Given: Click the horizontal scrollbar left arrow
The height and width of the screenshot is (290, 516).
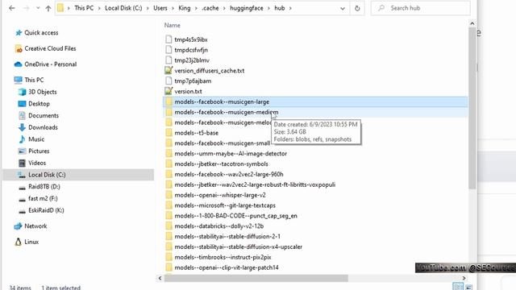Looking at the screenshot, I should point(160,278).
